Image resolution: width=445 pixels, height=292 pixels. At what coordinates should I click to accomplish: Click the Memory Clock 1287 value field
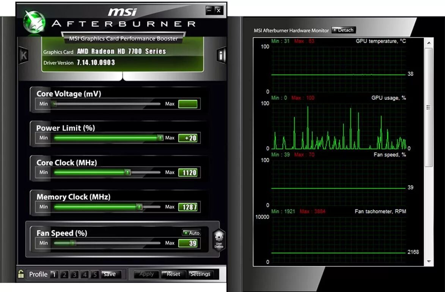188,207
